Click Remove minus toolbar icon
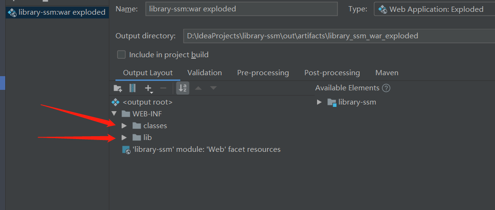 point(163,88)
